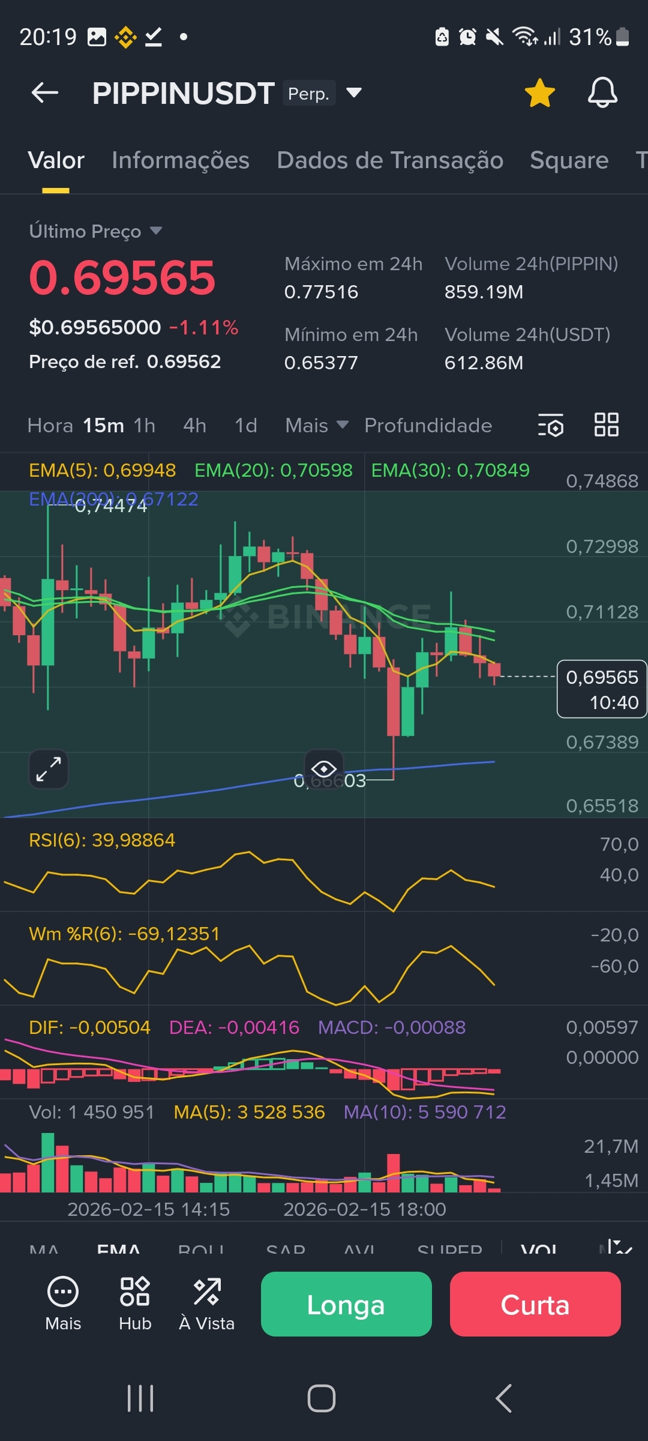Expand the Último Preço dropdown
Image resolution: width=648 pixels, height=1441 pixels.
(x=156, y=231)
